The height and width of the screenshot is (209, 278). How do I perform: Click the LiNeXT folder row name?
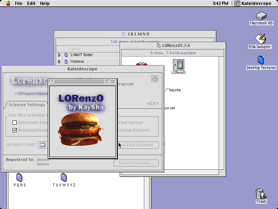[82, 55]
